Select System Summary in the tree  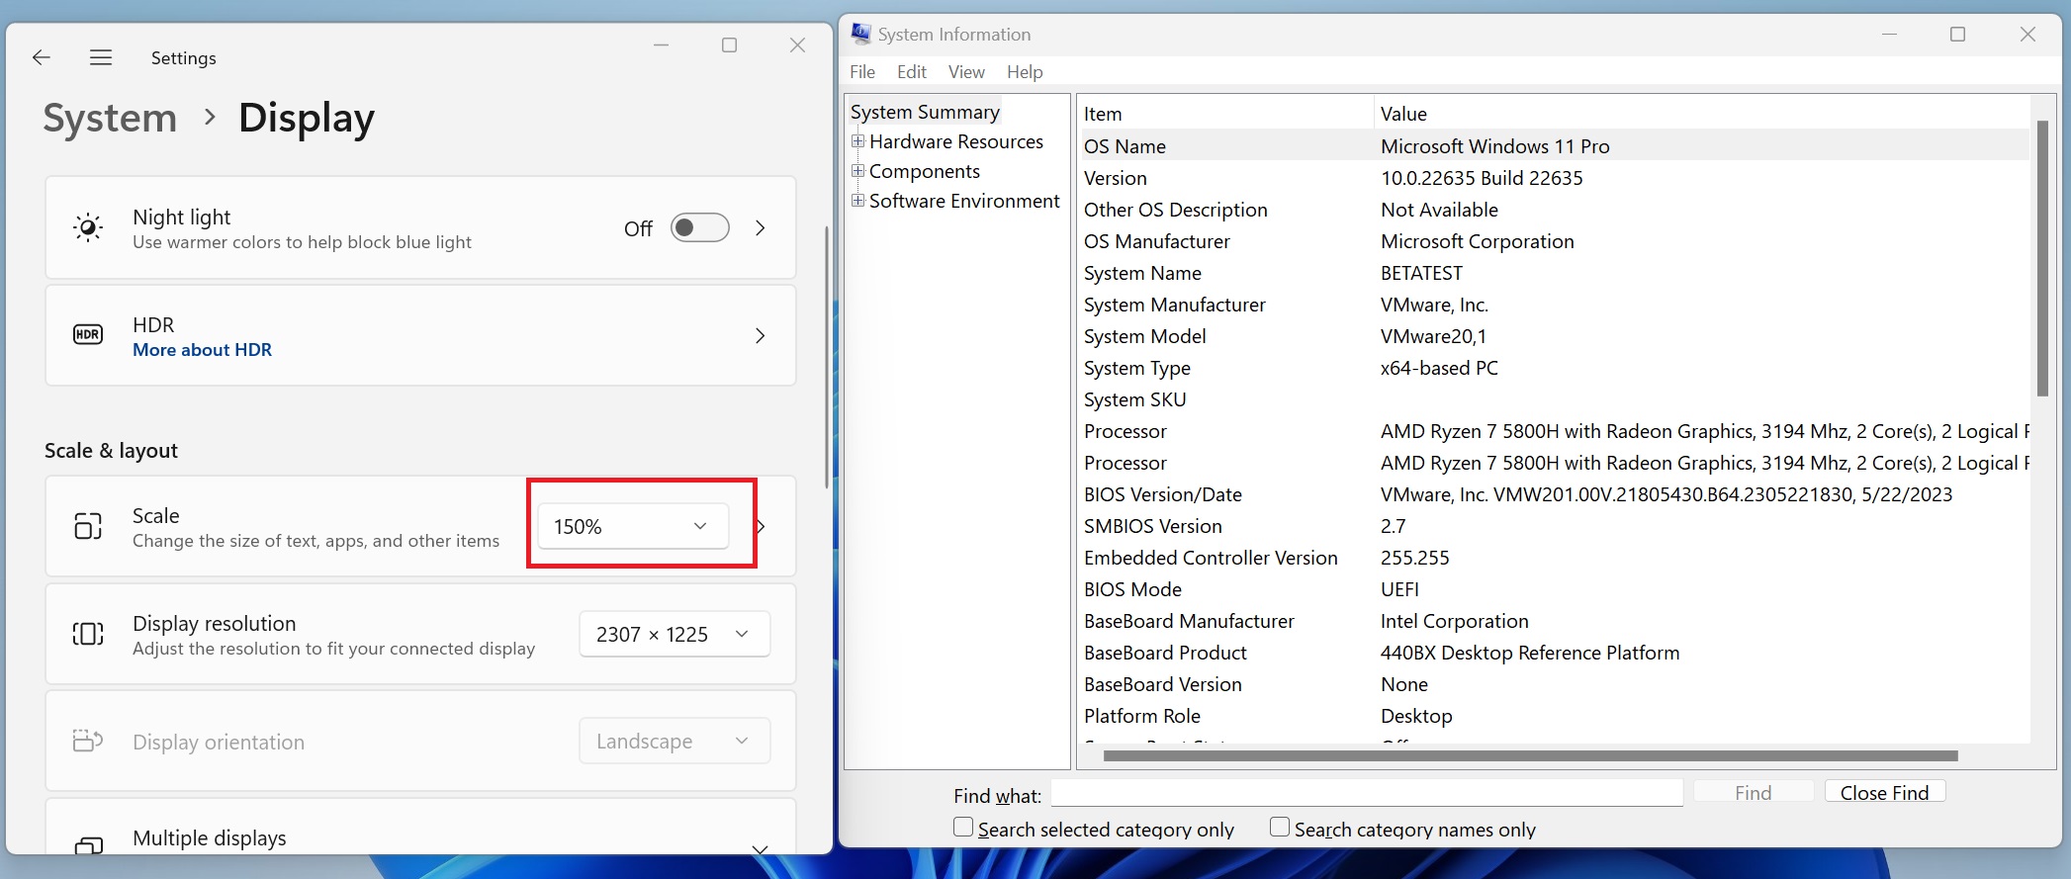pyautogui.click(x=925, y=112)
